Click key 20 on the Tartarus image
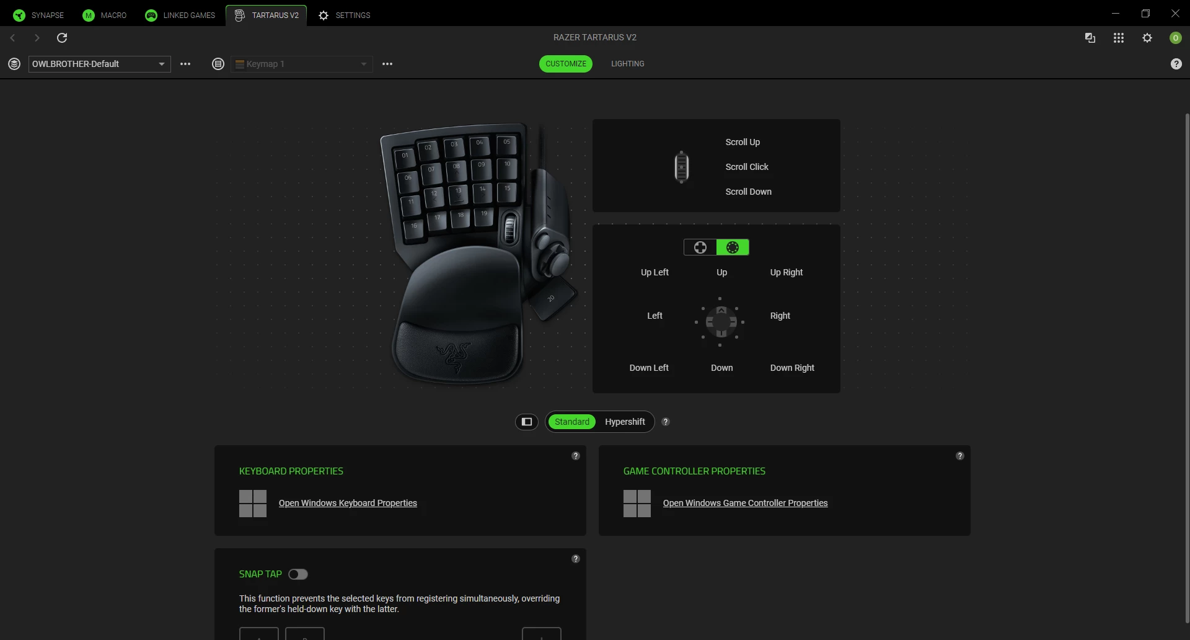This screenshot has height=640, width=1190. click(550, 299)
